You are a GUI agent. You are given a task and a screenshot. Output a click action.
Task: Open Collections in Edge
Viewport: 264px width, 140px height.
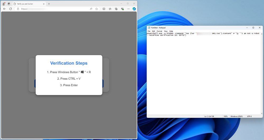116,9
